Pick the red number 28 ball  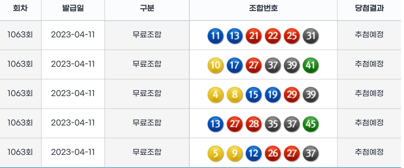coord(254,124)
